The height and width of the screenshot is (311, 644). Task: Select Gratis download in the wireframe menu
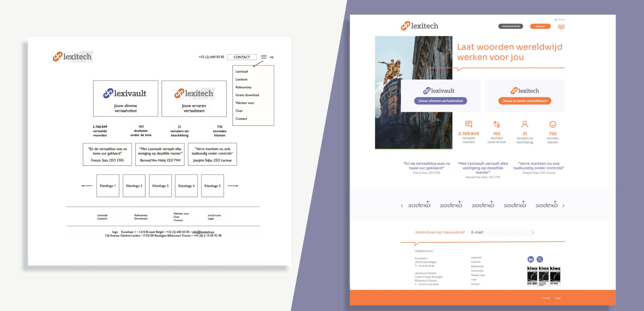click(x=247, y=95)
